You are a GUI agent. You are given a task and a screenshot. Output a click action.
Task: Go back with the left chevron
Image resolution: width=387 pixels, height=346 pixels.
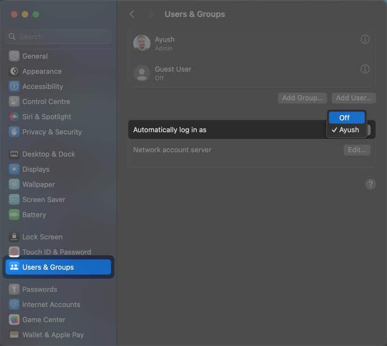pyautogui.click(x=132, y=14)
